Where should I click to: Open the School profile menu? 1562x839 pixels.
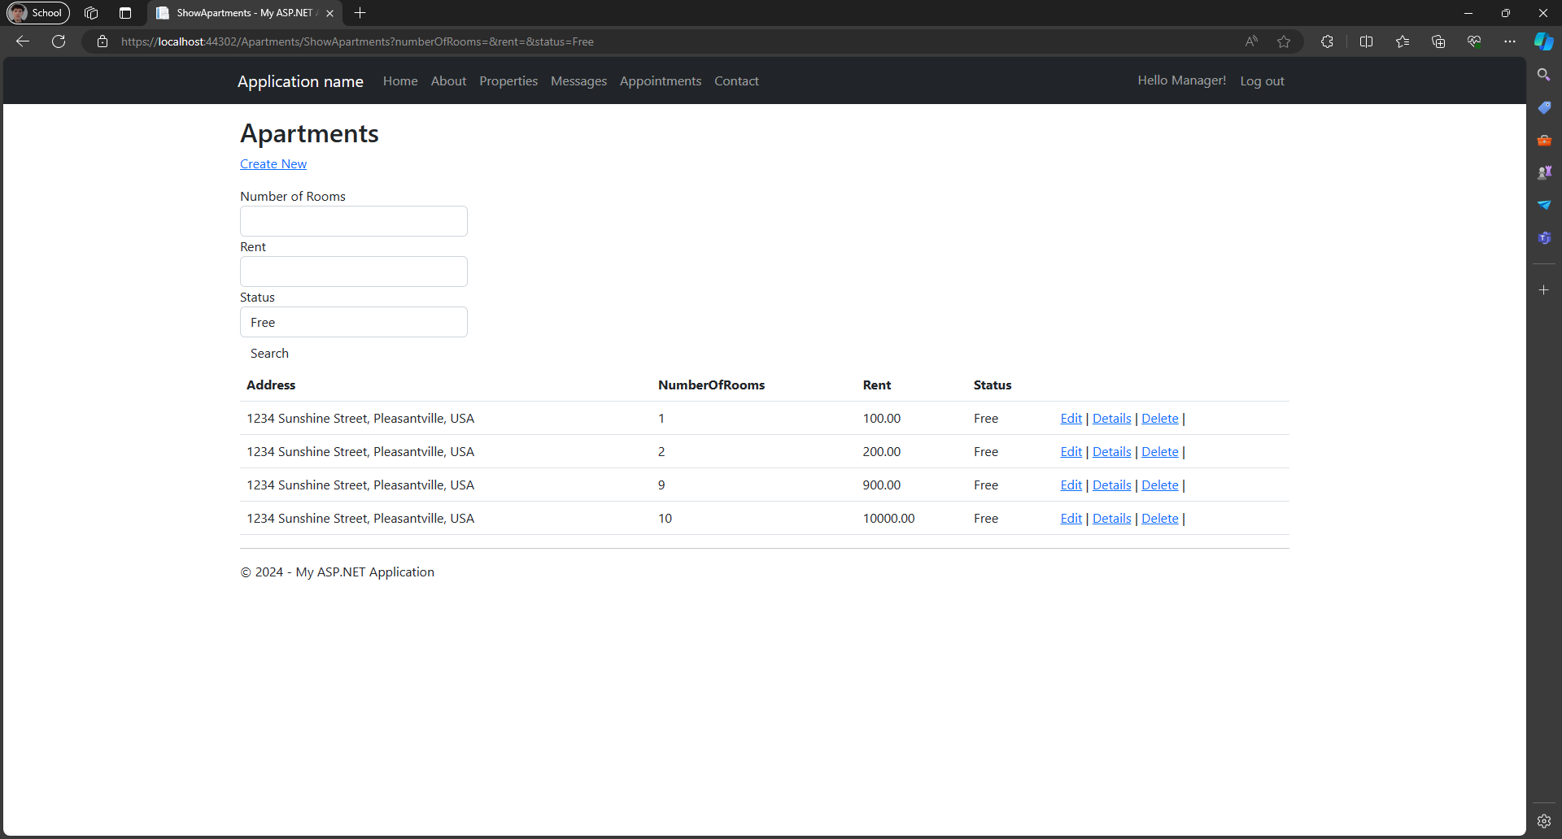click(37, 13)
